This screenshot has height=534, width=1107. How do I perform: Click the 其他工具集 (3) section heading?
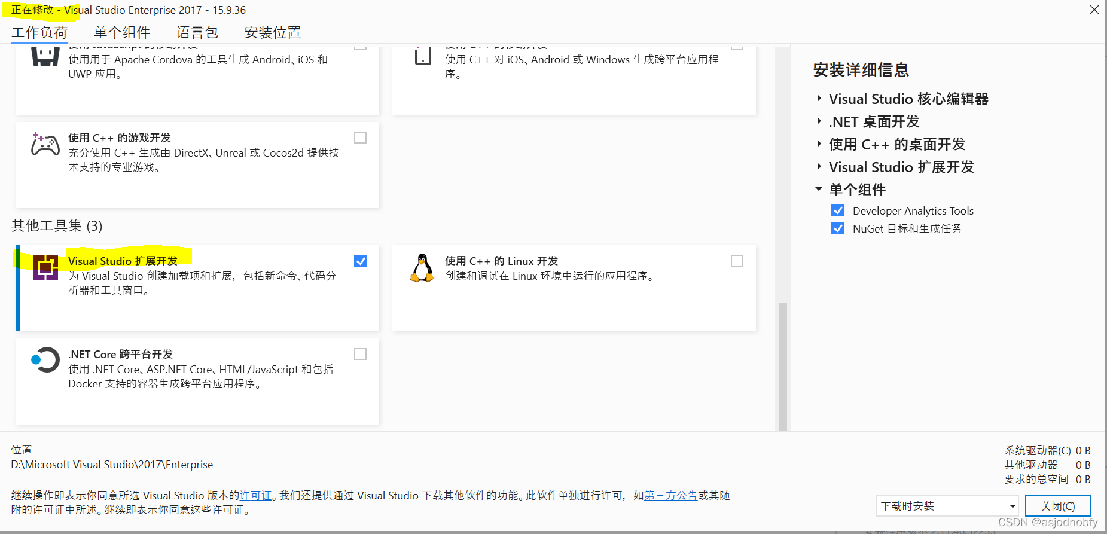pyautogui.click(x=57, y=225)
